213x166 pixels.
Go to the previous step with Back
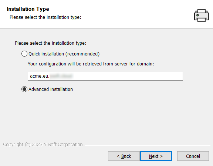coord(124,156)
